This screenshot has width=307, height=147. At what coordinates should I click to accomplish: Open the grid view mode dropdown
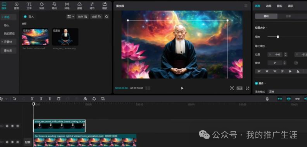pos(71,17)
